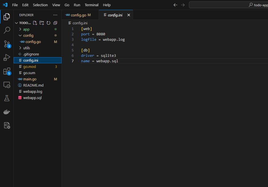Open the go.sum file
The image size is (268, 187).
(38, 73)
